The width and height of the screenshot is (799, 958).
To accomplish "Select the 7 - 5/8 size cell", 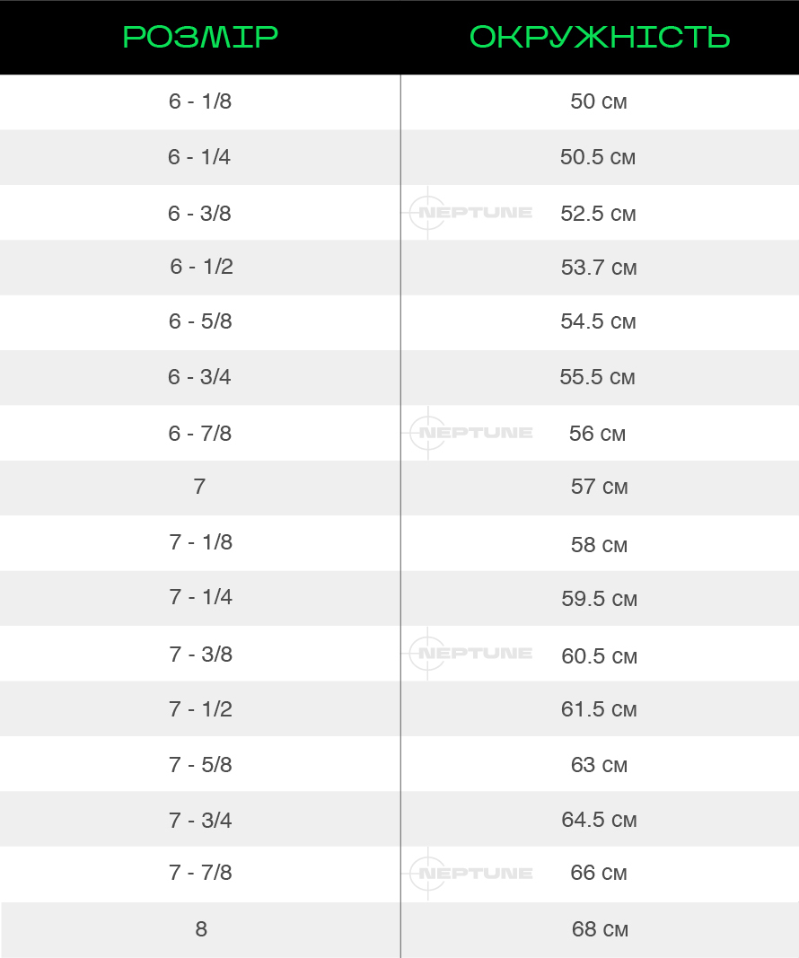I will click(x=201, y=765).
